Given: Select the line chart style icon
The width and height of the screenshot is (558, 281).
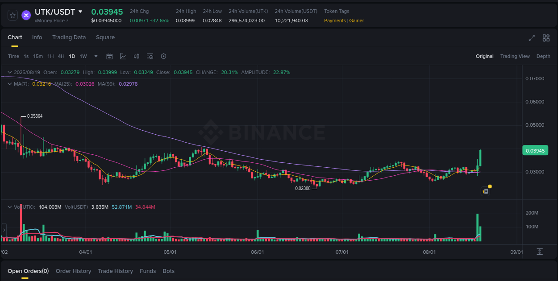Looking at the screenshot, I should click(x=123, y=56).
